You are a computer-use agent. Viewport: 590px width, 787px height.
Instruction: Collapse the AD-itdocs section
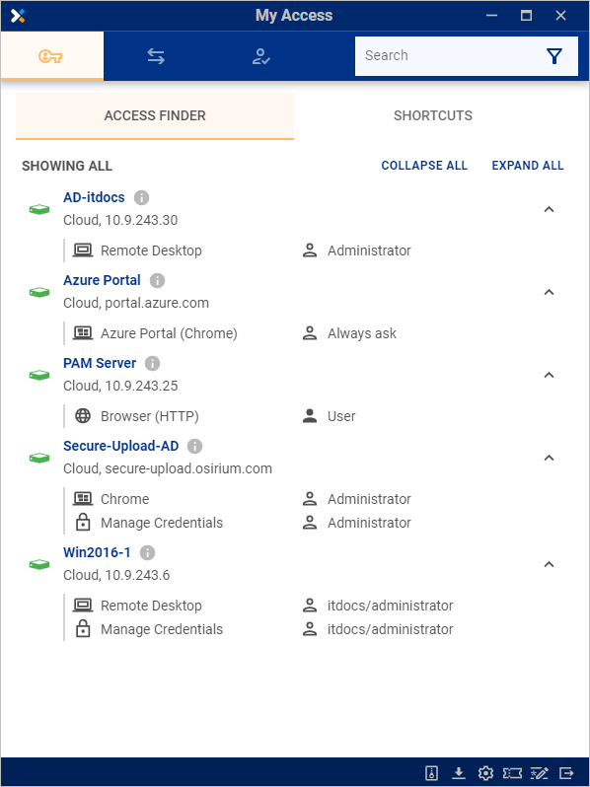click(x=549, y=209)
